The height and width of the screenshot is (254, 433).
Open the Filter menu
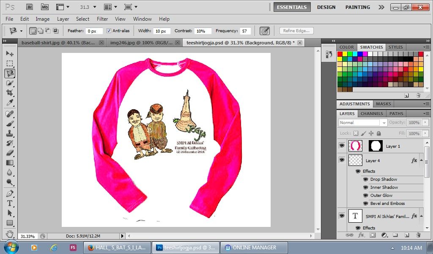(x=102, y=19)
